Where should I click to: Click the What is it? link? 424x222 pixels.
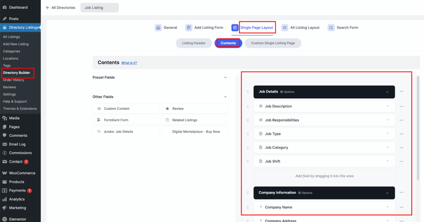click(x=129, y=63)
